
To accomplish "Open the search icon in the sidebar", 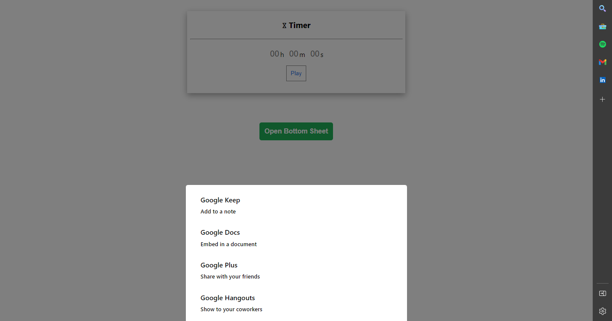I will pyautogui.click(x=602, y=9).
